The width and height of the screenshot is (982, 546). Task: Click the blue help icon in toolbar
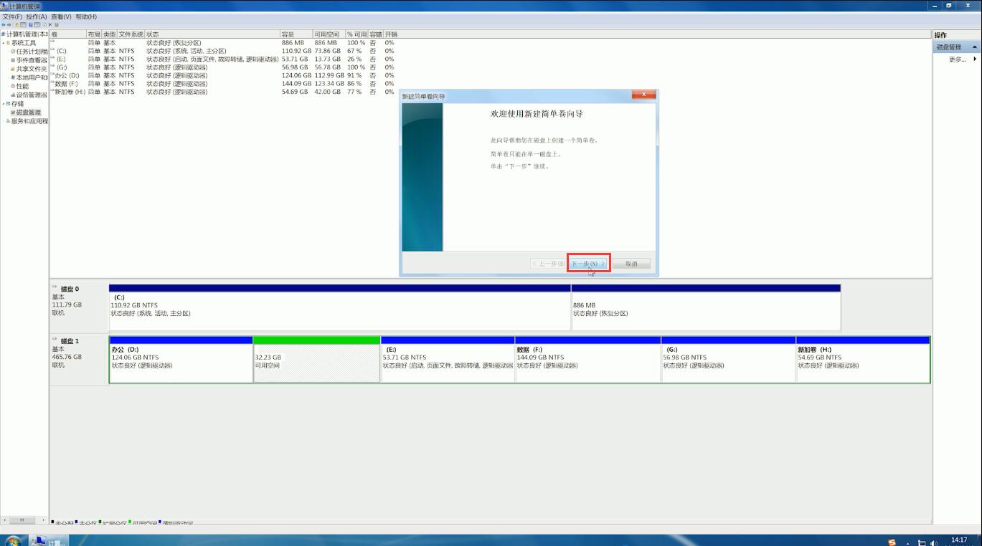click(31, 24)
